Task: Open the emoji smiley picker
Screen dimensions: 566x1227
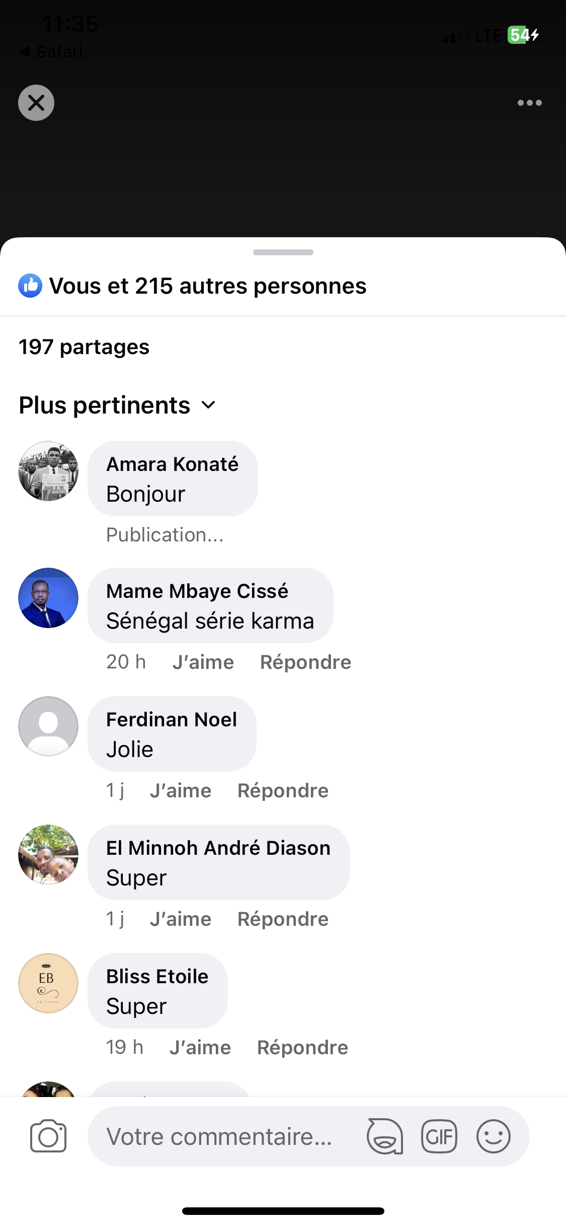Action: tap(494, 1136)
